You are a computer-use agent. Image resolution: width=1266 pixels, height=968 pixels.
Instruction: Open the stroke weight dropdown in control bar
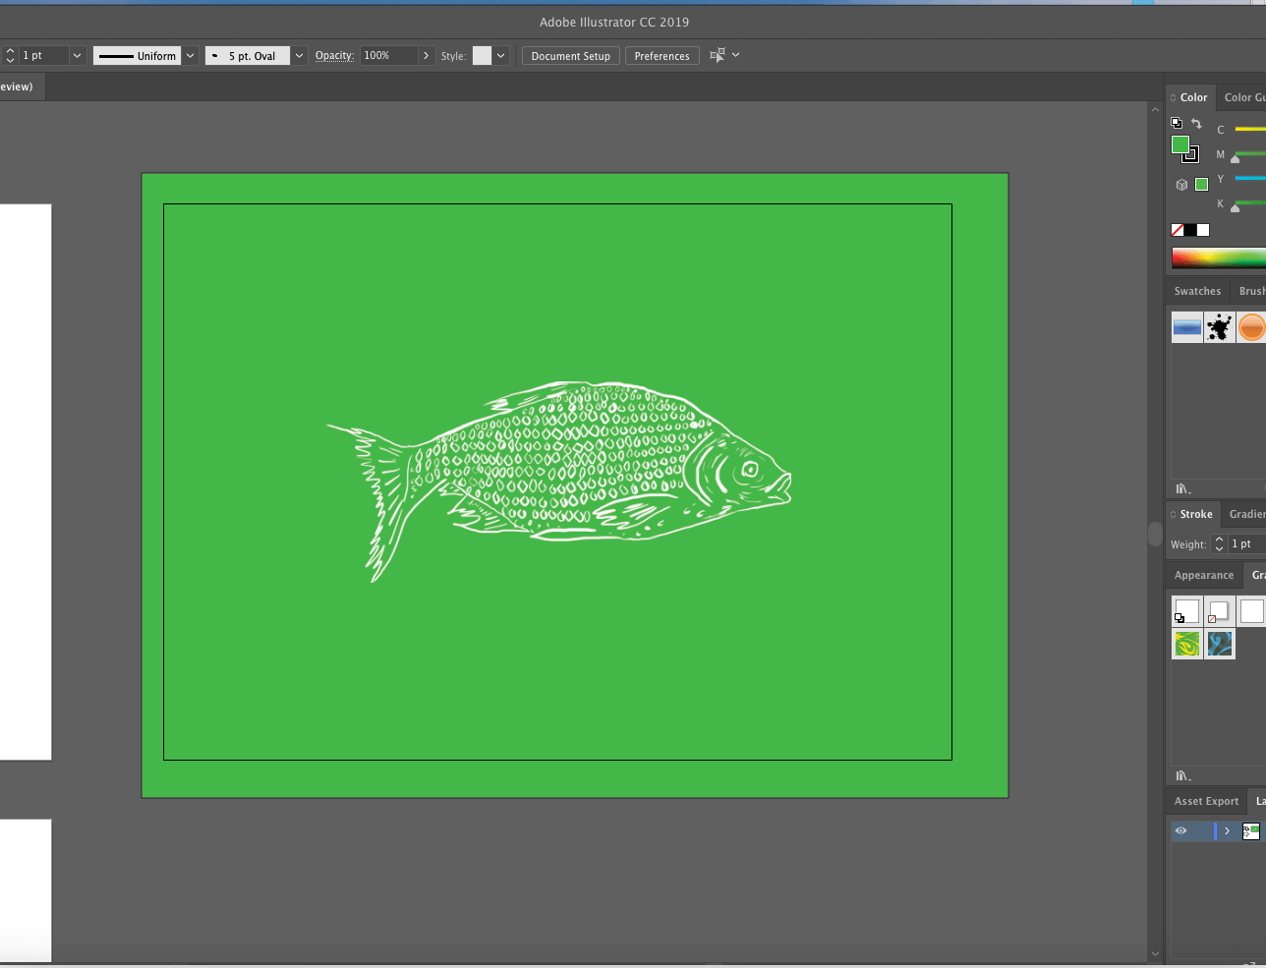(x=76, y=55)
